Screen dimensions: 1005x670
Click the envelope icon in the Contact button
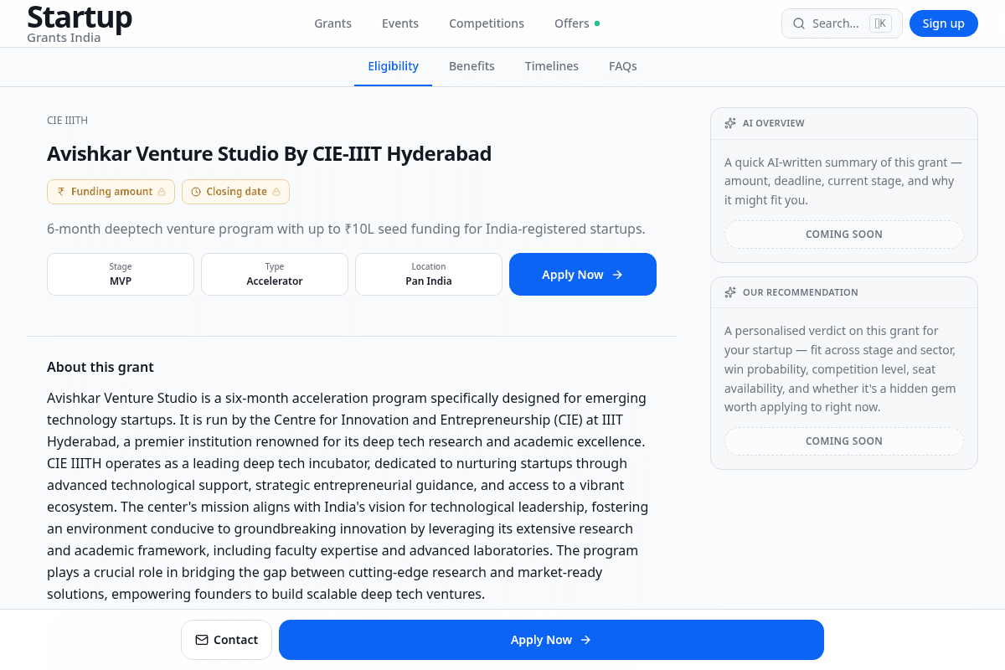pyautogui.click(x=202, y=639)
